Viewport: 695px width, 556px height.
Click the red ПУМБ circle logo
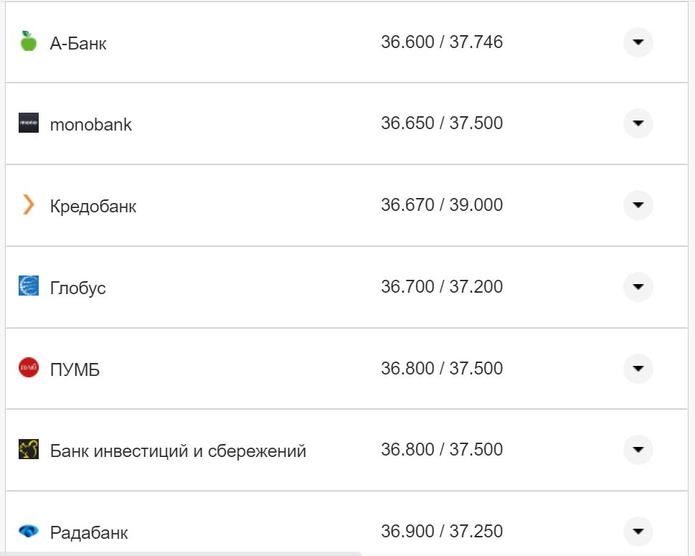(29, 368)
